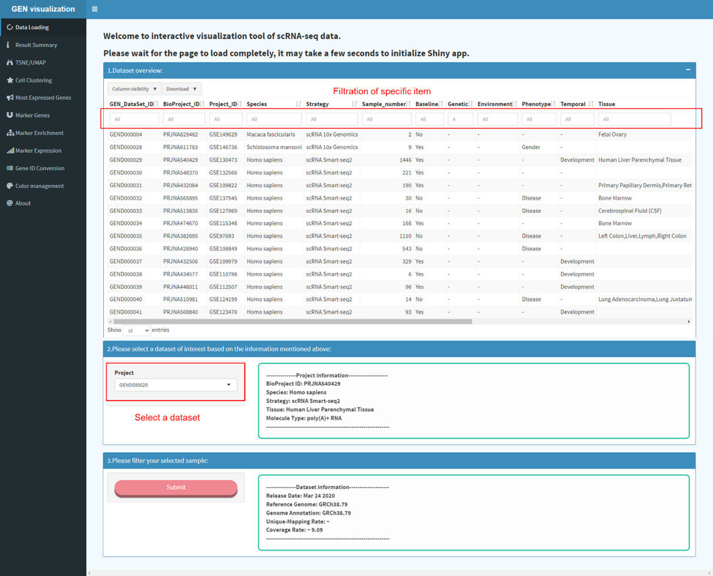Select row GEND000004
The width and height of the screenshot is (713, 576).
click(x=399, y=134)
